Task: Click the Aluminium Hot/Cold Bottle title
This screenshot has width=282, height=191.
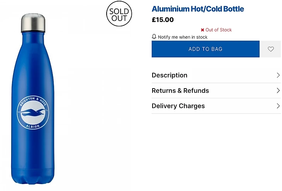Action: (198, 9)
